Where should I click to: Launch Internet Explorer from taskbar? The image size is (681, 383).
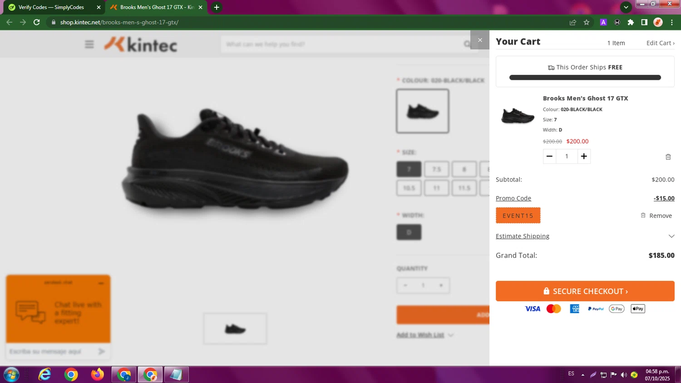[44, 375]
